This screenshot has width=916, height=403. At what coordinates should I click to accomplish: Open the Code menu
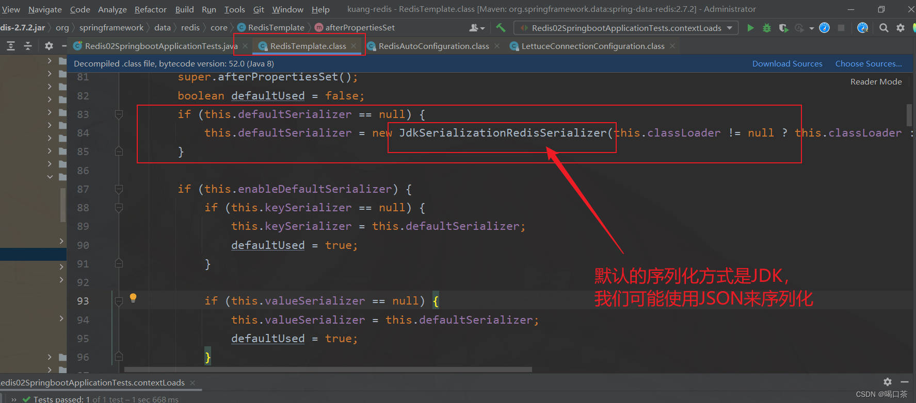[80, 9]
